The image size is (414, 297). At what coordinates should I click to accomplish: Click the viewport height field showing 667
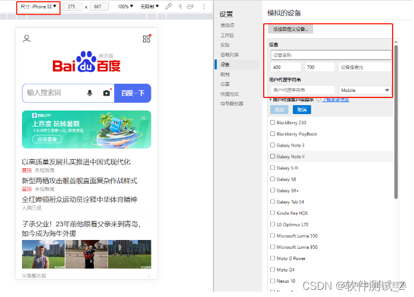pos(99,7)
